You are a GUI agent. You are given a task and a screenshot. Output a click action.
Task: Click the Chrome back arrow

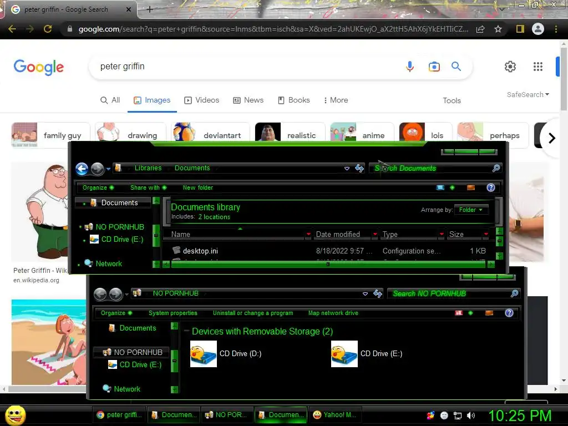(12, 29)
